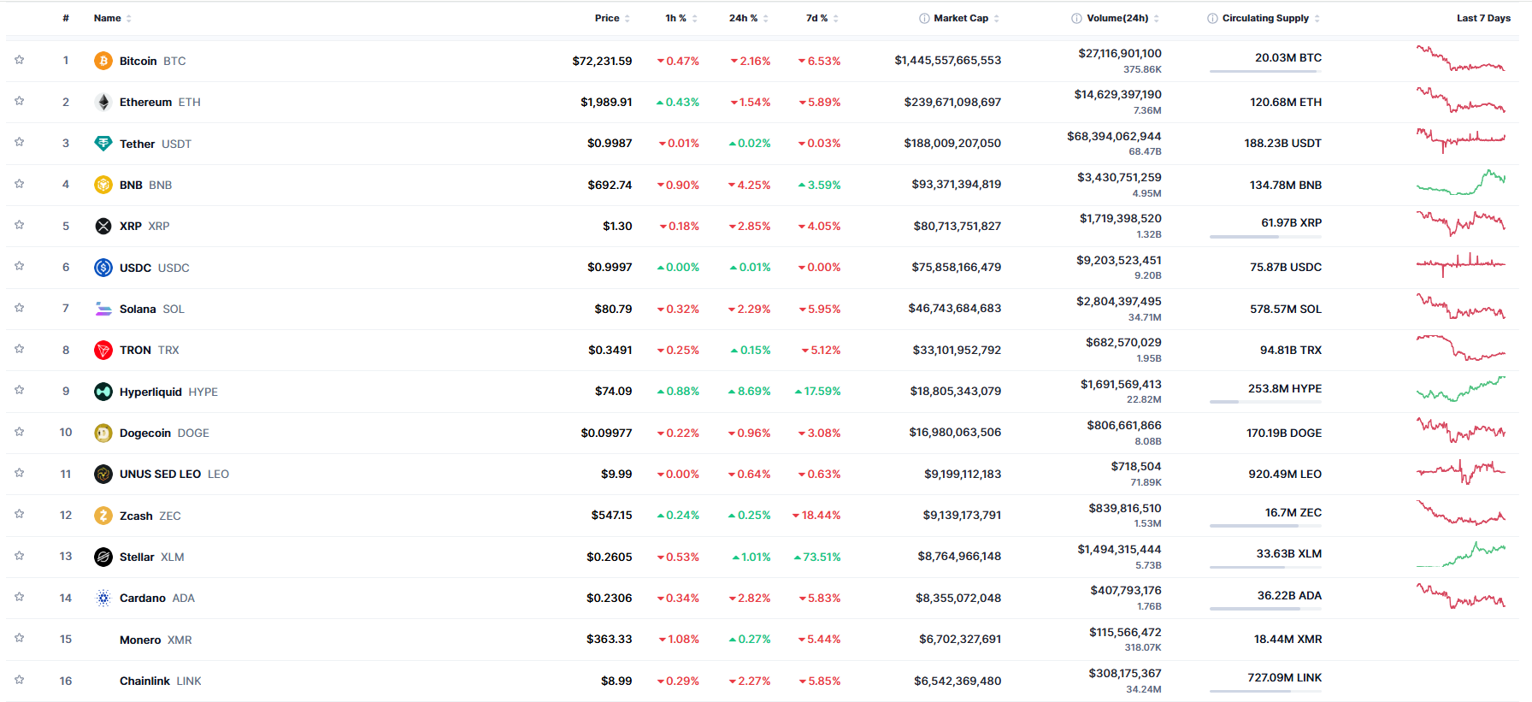
Task: Click the Circulating Supply info icon
Action: (x=1212, y=18)
